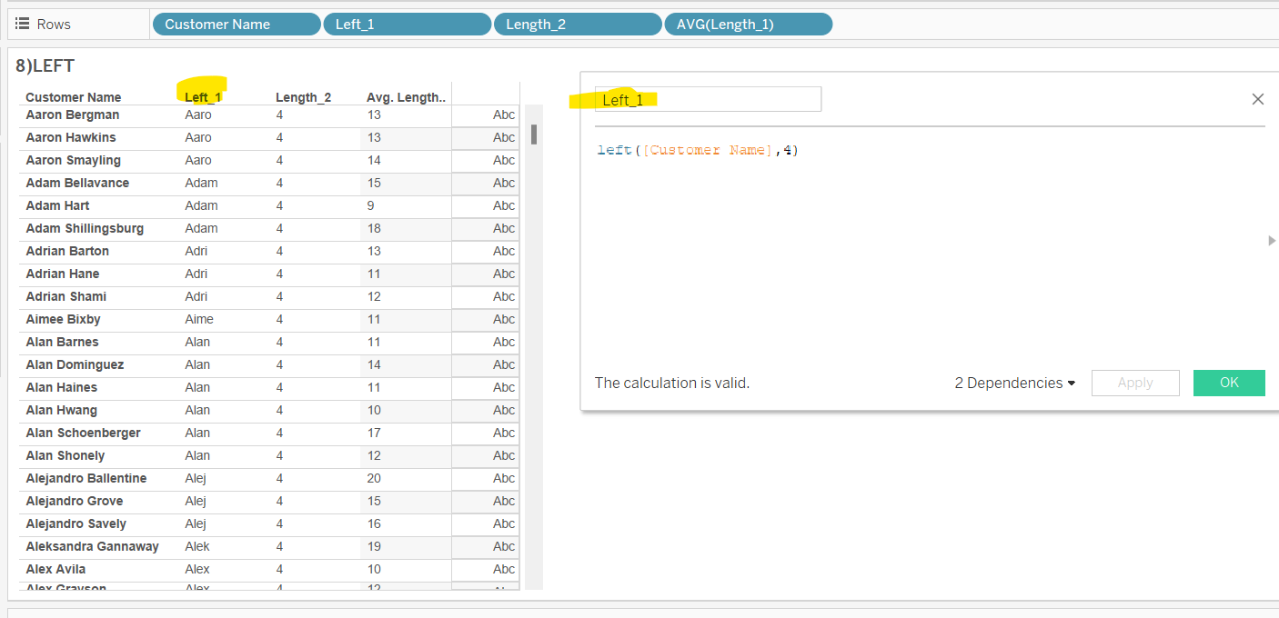Click the Abc mark in Alex Avila row
Viewport: 1279px width, 618px height.
[x=504, y=569]
